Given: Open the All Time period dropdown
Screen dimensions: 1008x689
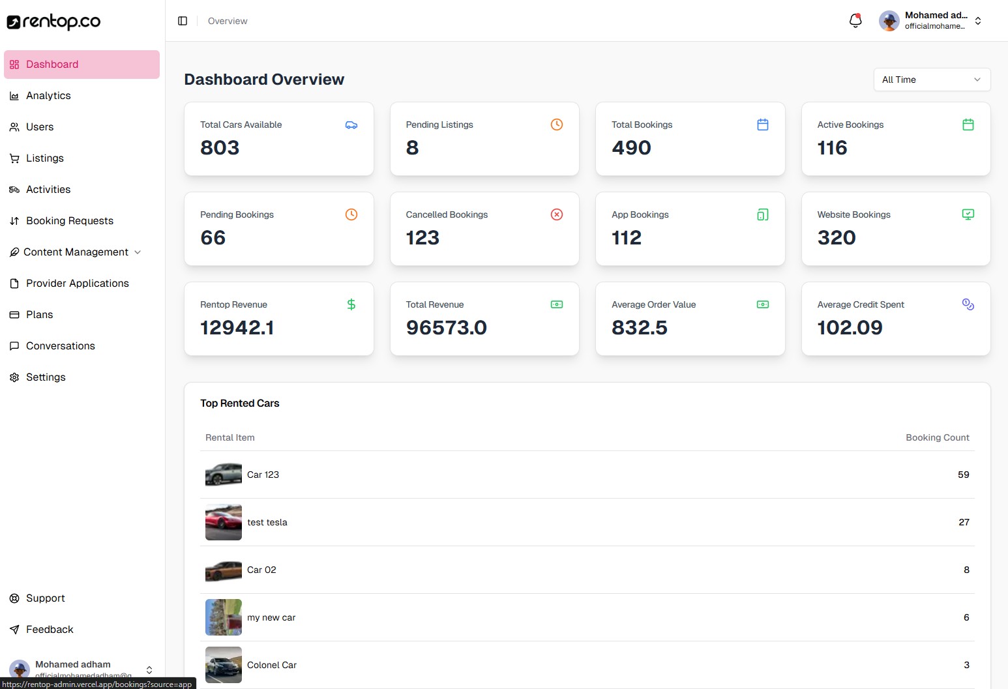Looking at the screenshot, I should [x=931, y=80].
